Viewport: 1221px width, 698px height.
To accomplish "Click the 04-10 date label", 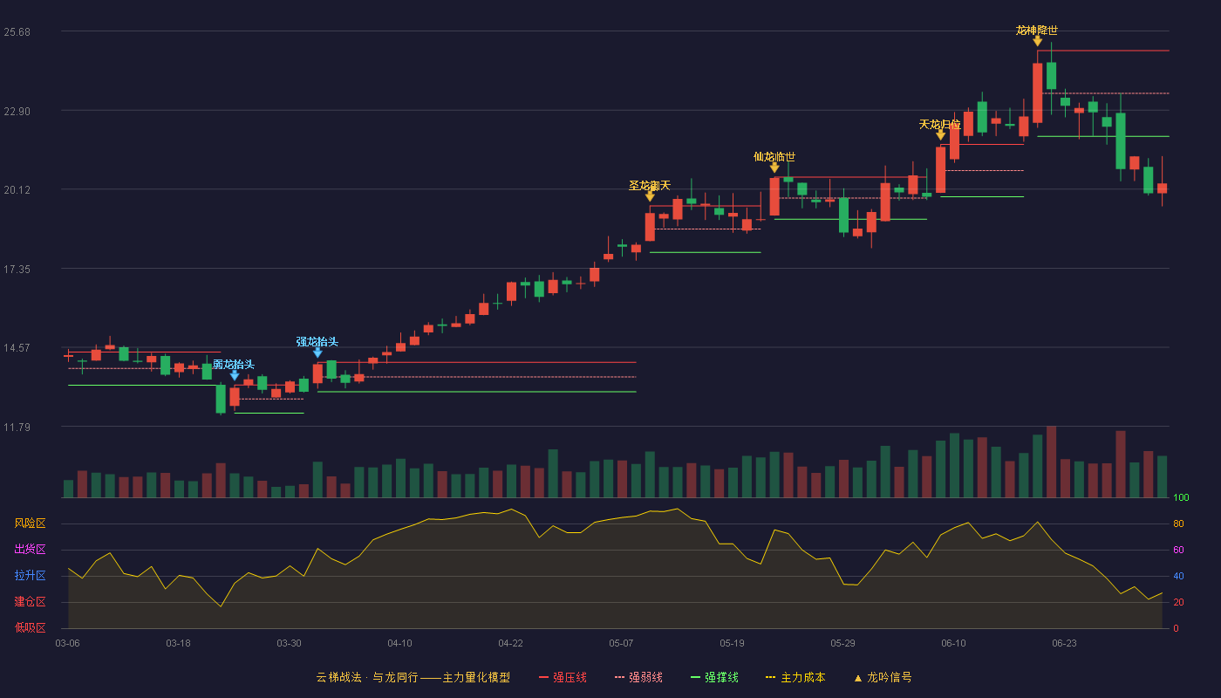I will tap(399, 643).
